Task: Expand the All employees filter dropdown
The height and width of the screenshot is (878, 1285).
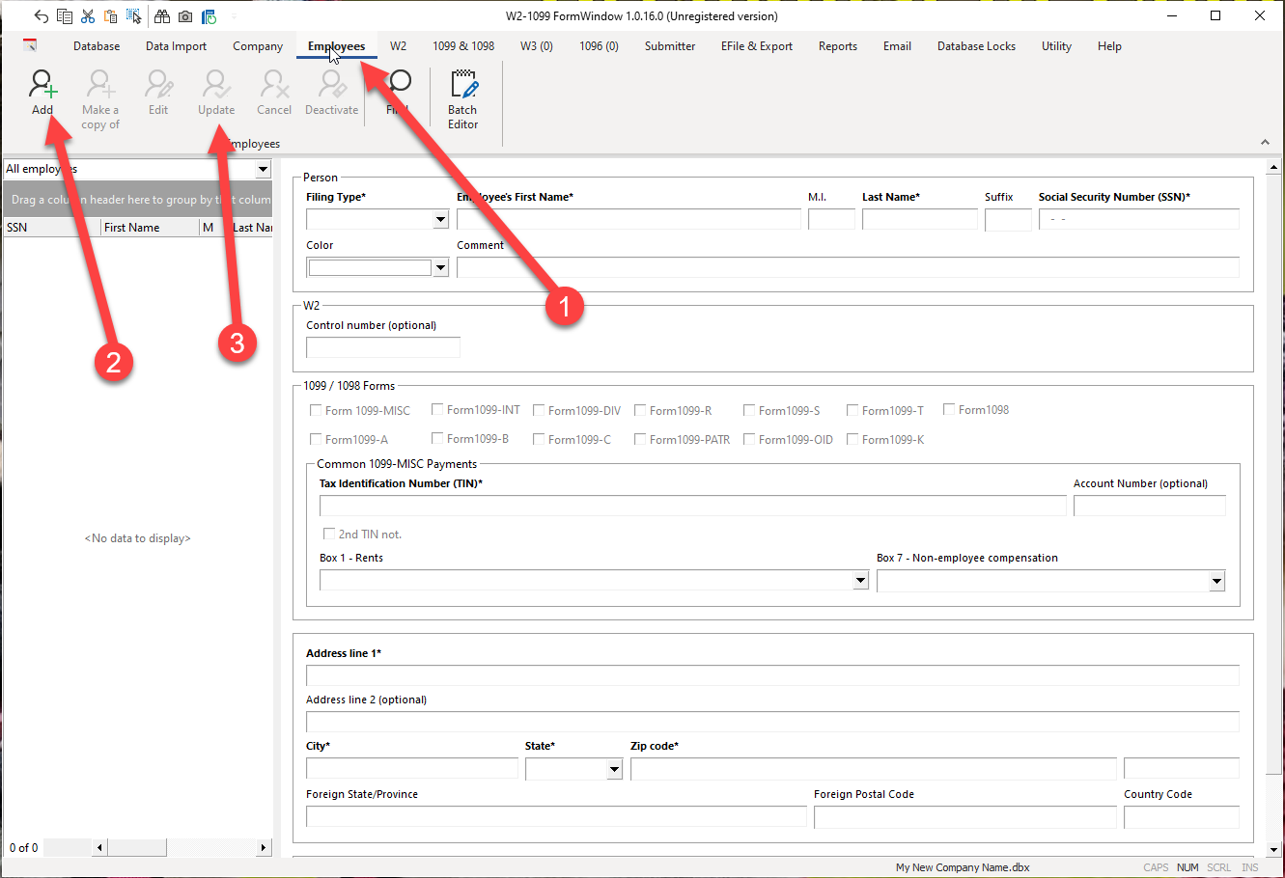Action: (263, 170)
